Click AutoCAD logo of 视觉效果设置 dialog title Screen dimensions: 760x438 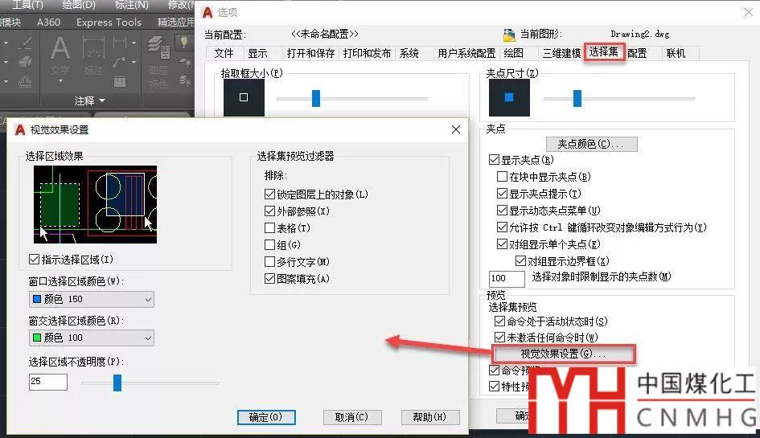pyautogui.click(x=20, y=129)
